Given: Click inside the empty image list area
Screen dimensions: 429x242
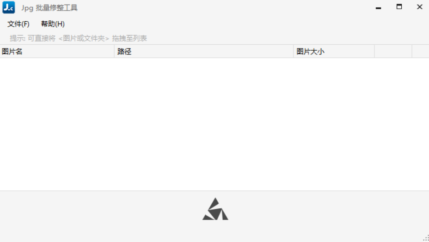Looking at the screenshot, I should point(214,124).
